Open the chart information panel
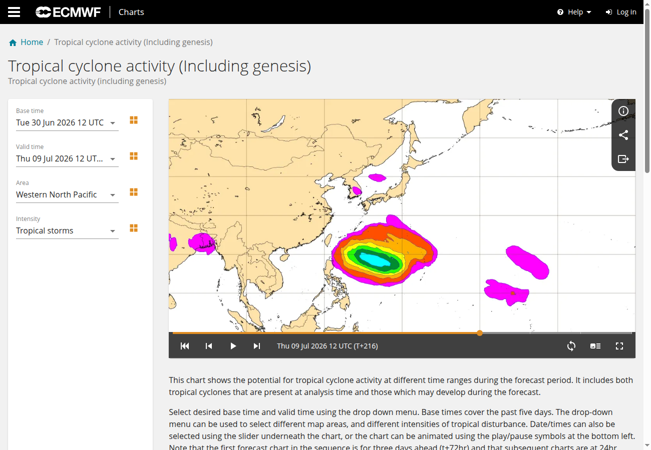 (x=623, y=111)
